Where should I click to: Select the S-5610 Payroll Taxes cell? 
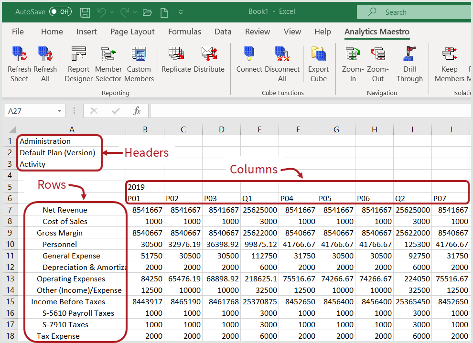point(72,313)
